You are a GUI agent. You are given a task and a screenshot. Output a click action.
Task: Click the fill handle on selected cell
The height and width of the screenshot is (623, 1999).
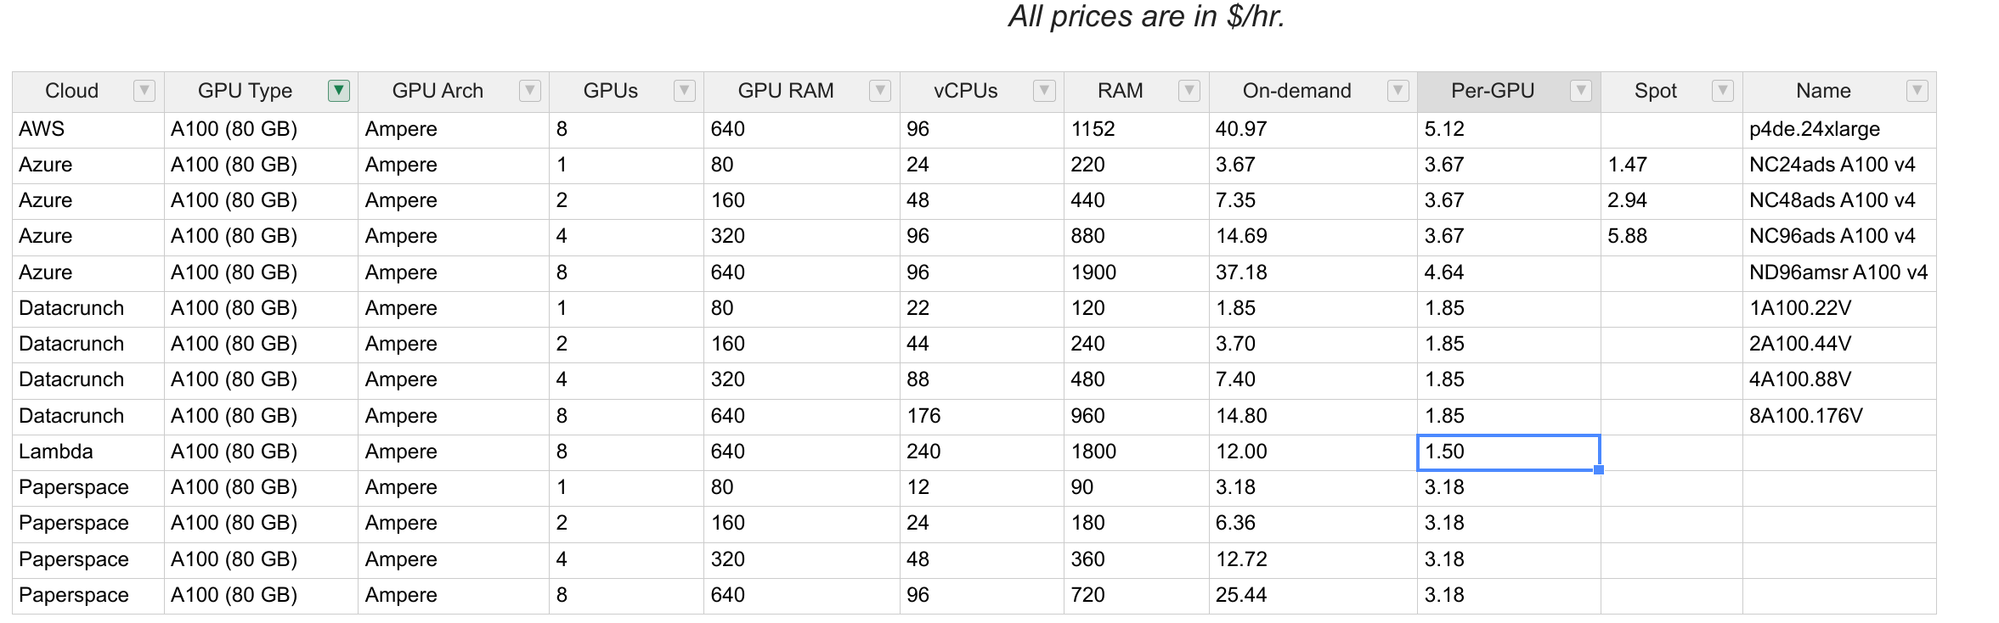[1599, 469]
